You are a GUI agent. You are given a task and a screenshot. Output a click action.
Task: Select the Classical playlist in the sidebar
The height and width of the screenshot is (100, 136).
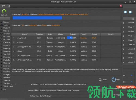[7, 42]
